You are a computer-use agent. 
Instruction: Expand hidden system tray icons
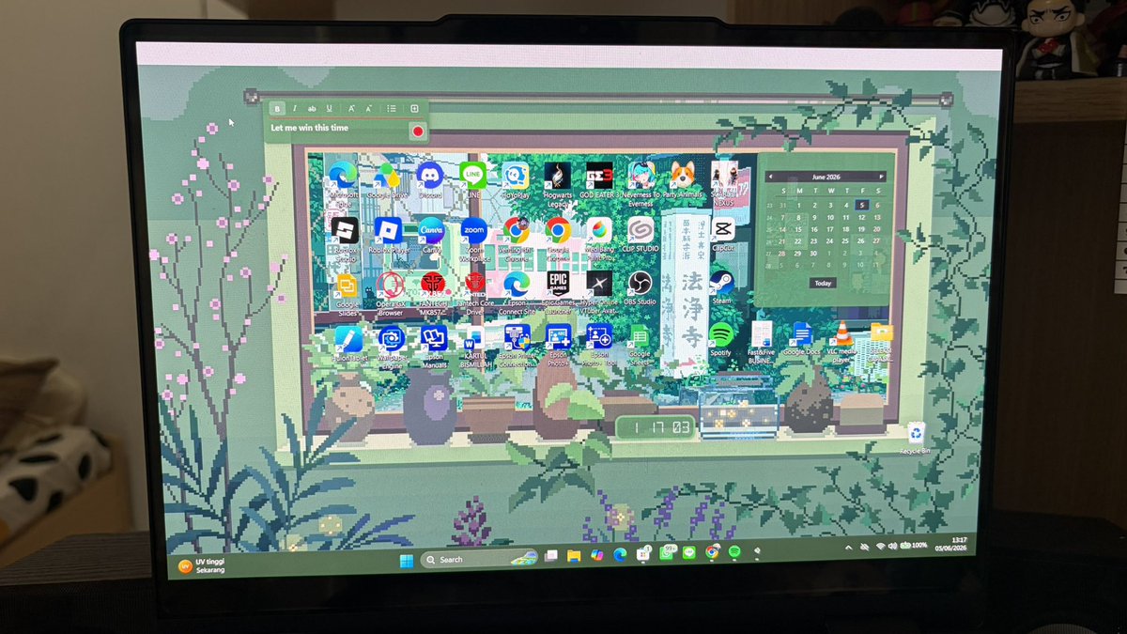[849, 547]
